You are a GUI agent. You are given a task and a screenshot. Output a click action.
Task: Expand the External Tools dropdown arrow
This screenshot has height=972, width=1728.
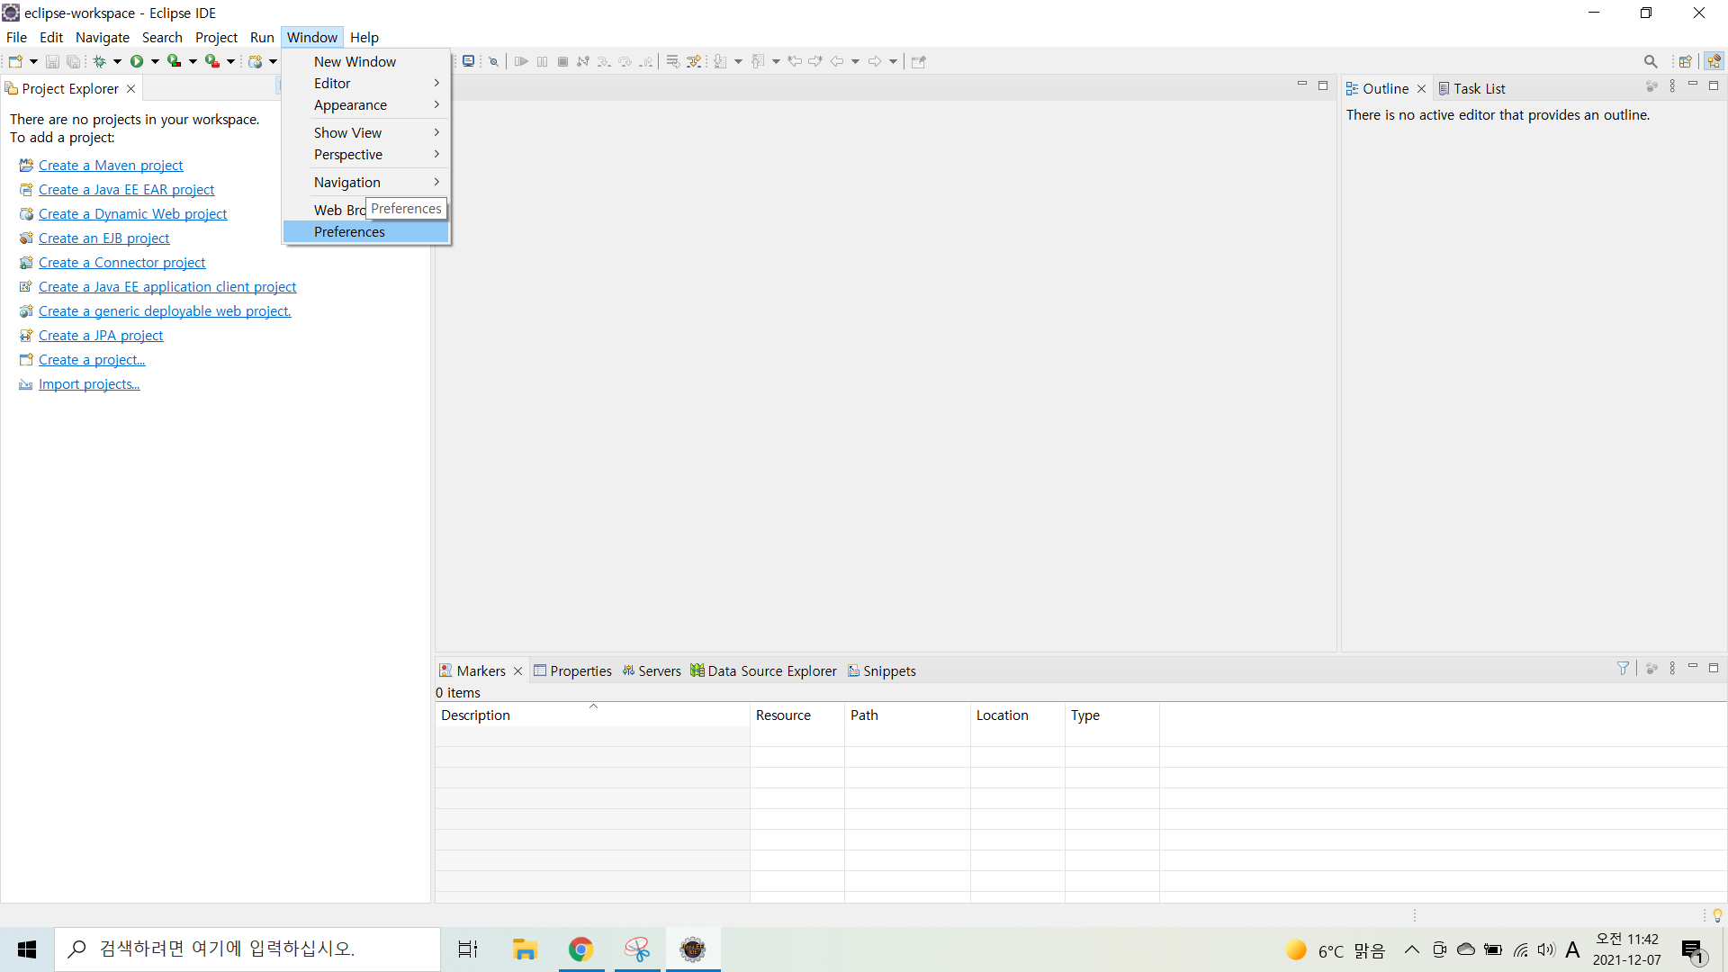(230, 61)
